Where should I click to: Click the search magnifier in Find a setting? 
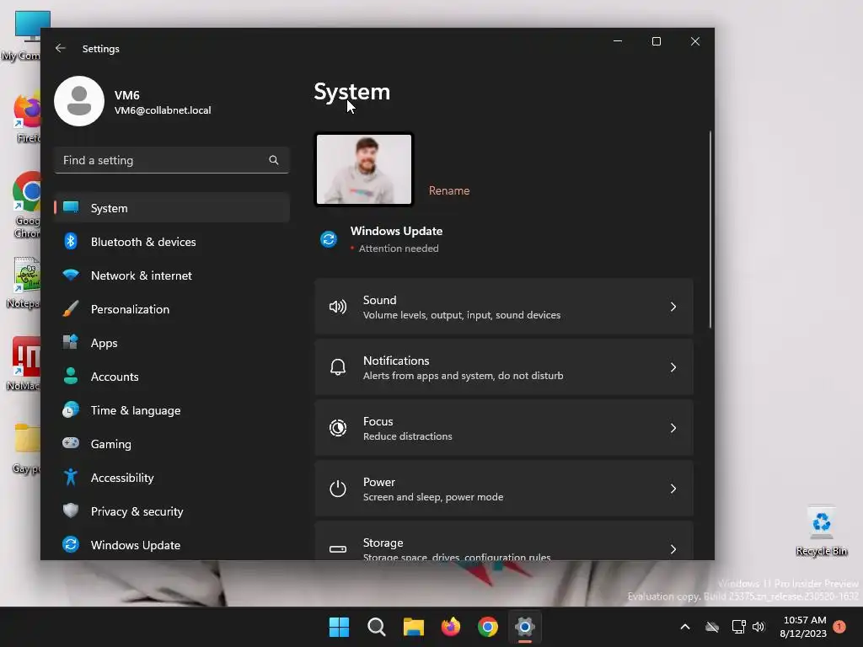pyautogui.click(x=274, y=160)
